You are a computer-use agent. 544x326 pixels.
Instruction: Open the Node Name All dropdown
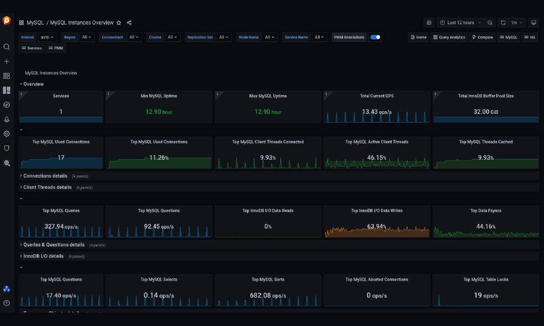(x=270, y=37)
